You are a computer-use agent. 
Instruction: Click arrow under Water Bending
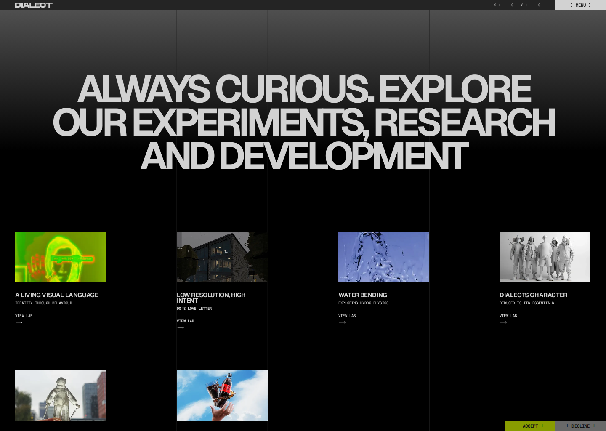point(342,322)
